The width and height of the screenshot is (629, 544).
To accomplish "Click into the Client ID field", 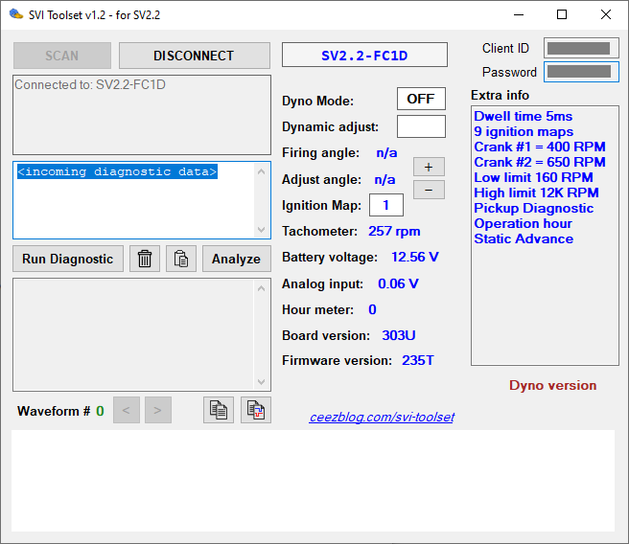I will tap(581, 48).
